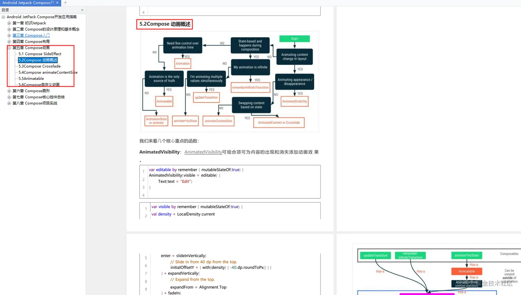Collapse the root node Android JetPack Compose开发应用指南

(x=3, y=17)
